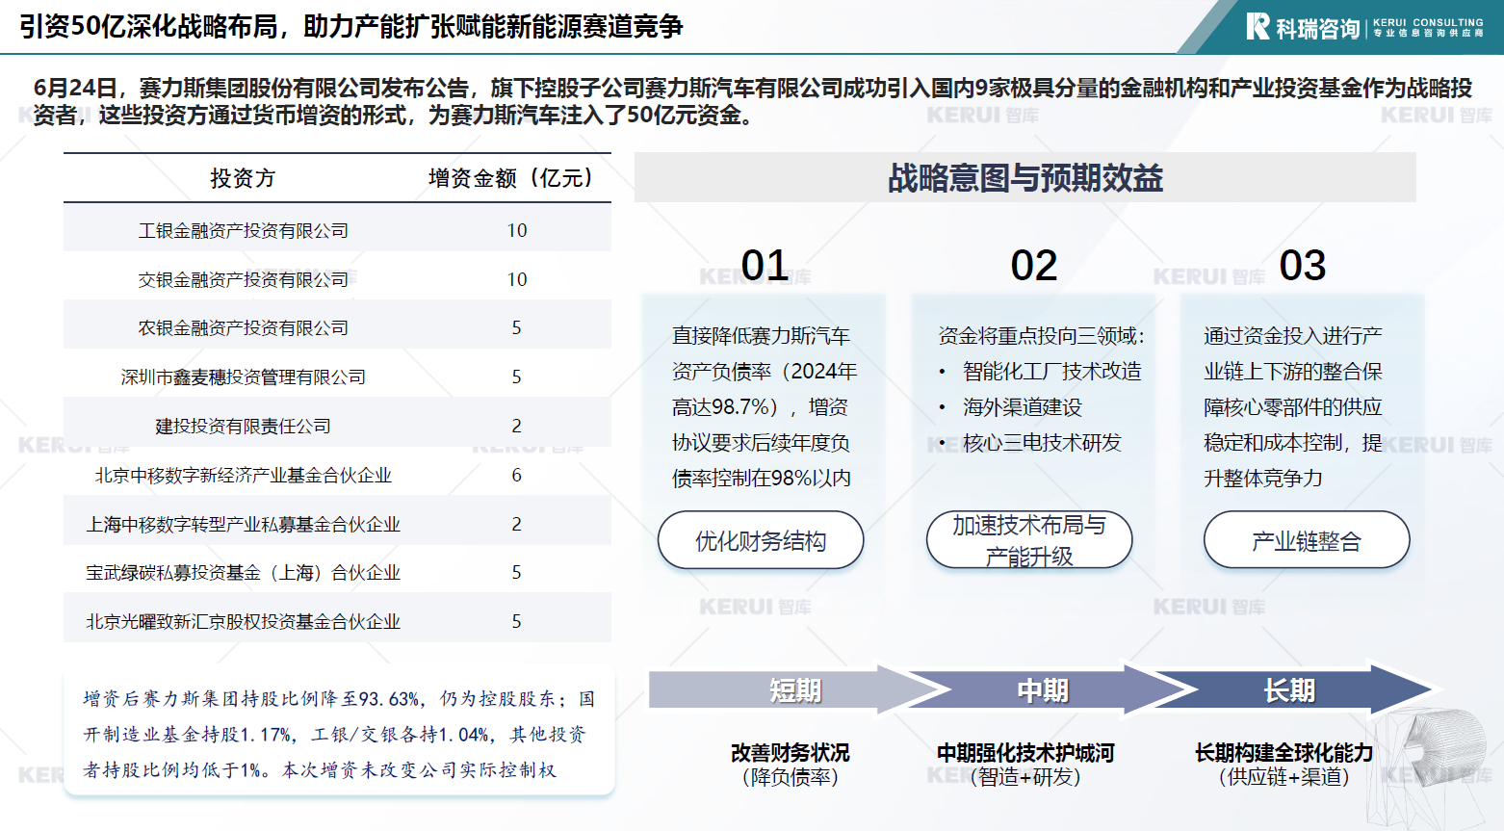Viewport: 1504px width, 831px height.
Task: Click the label 长期构建全球化能力
Action: [1284, 752]
